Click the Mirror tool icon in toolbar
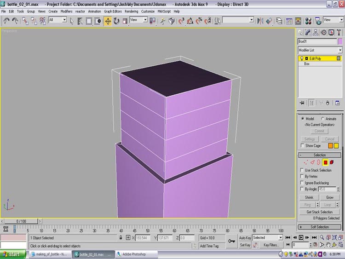 260,21
